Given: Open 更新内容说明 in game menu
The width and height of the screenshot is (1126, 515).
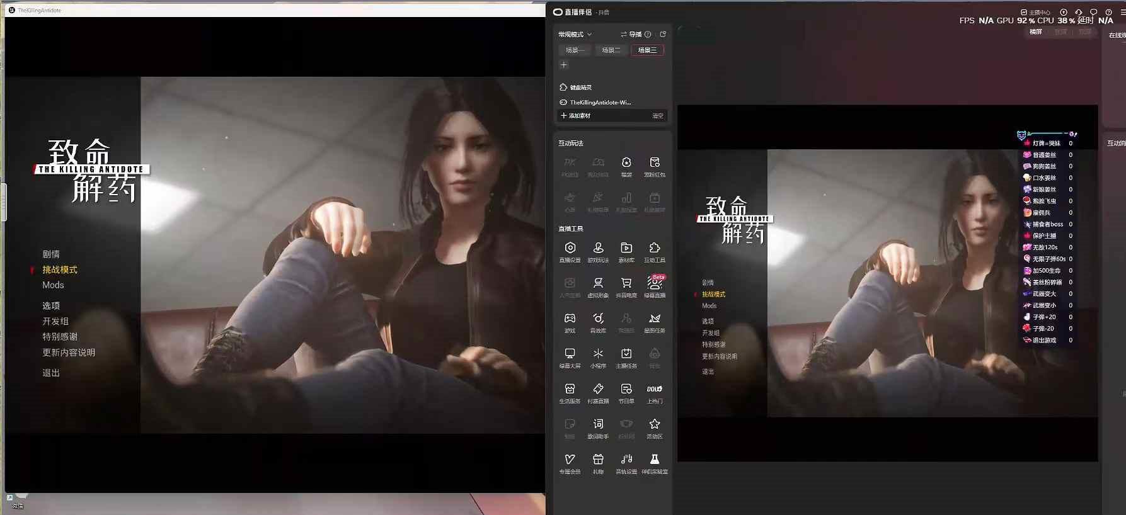Looking at the screenshot, I should click(x=69, y=353).
